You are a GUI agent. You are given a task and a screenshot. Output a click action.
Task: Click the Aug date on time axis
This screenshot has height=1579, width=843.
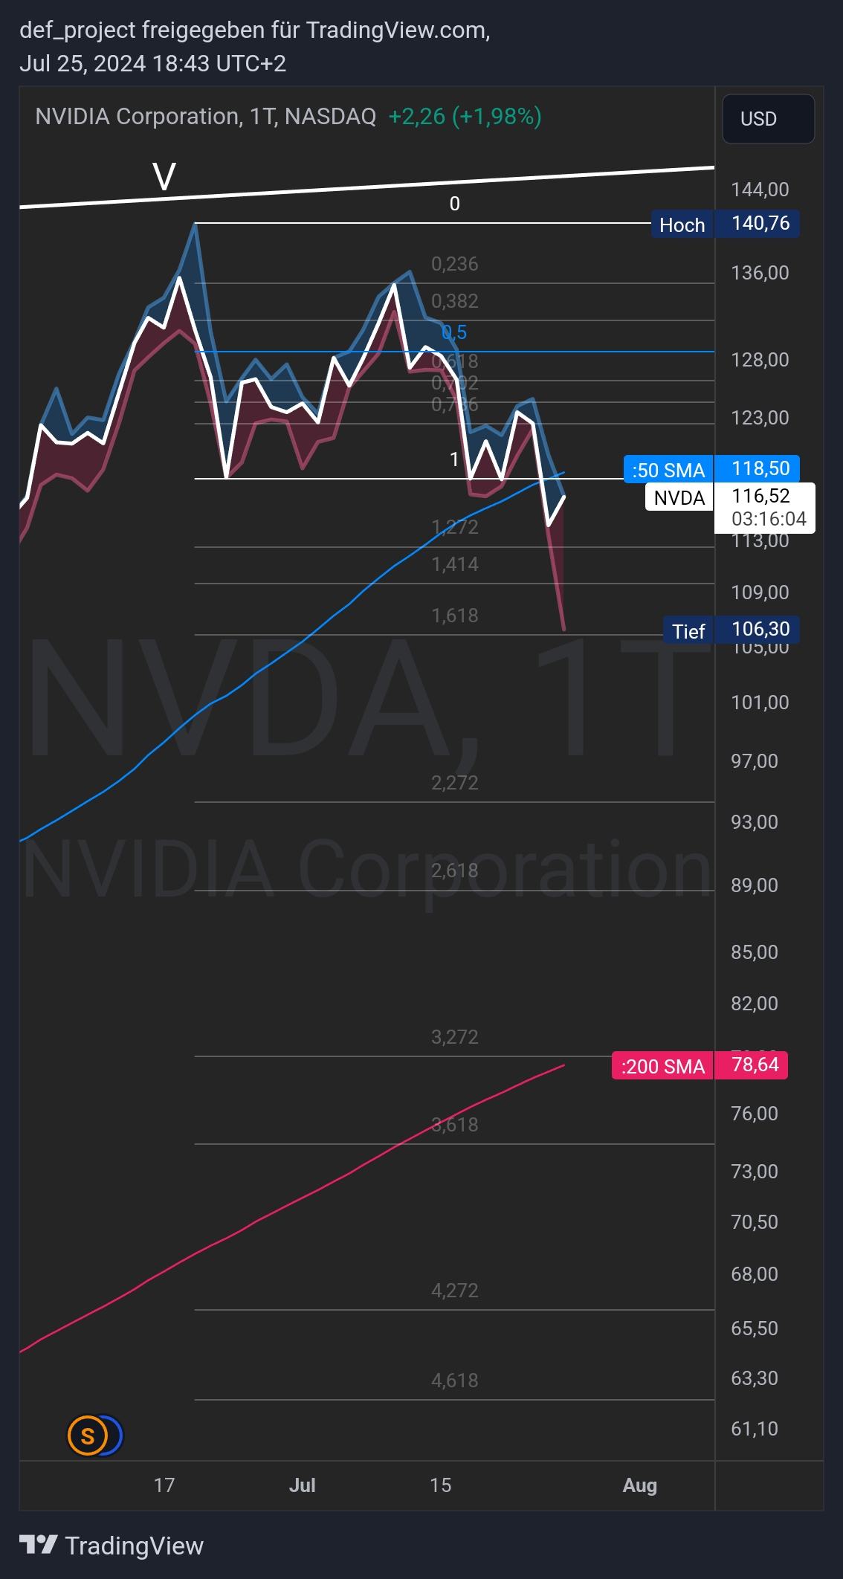click(639, 1485)
